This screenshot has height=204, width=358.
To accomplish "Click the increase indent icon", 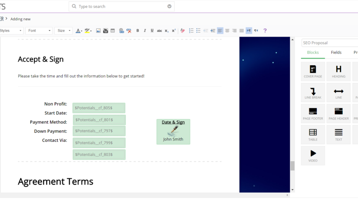I will coord(213,31).
